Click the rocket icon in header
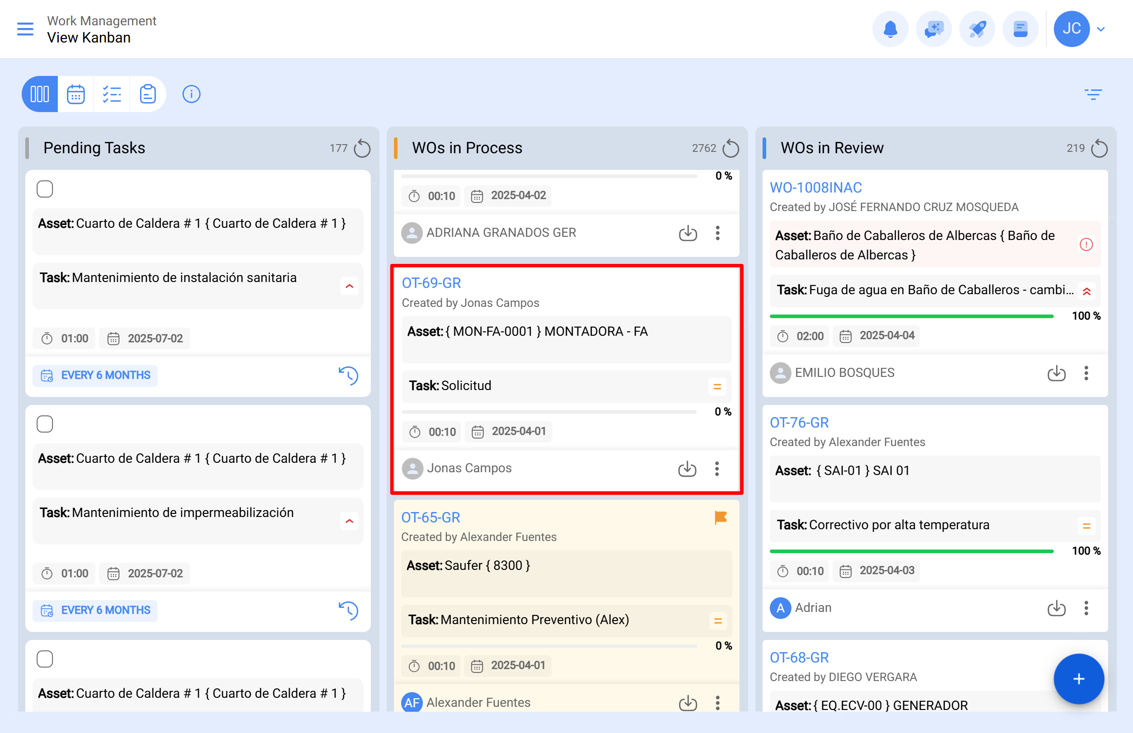 tap(977, 29)
